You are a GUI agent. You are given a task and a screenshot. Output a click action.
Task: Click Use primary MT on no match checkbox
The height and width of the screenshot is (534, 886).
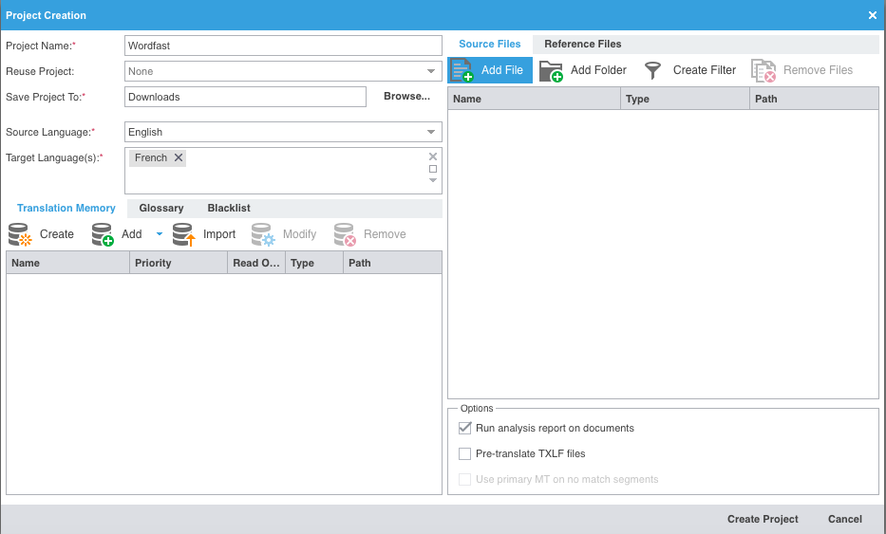pyautogui.click(x=464, y=480)
